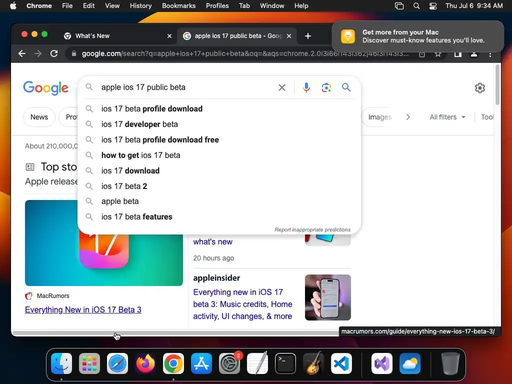
Task: Open the File menu
Action: [x=67, y=6]
